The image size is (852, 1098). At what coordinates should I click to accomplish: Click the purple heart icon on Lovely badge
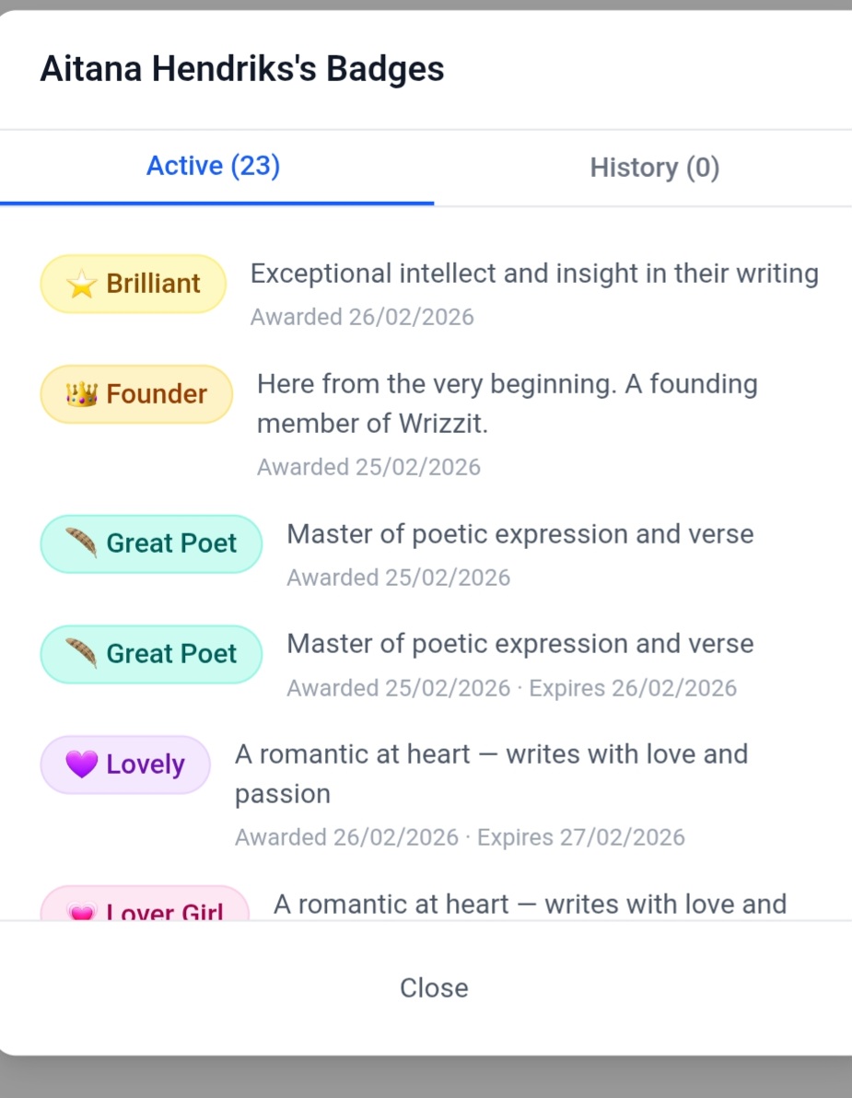[x=82, y=765]
